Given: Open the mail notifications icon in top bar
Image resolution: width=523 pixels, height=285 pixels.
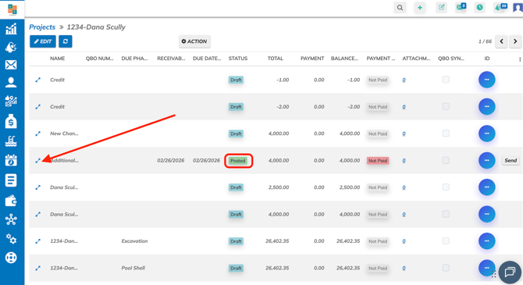Looking at the screenshot, I should pos(461,7).
